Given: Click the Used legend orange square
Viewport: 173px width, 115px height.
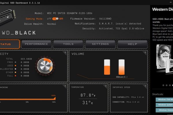Looking at the screenshot, I should (x=16, y=66).
